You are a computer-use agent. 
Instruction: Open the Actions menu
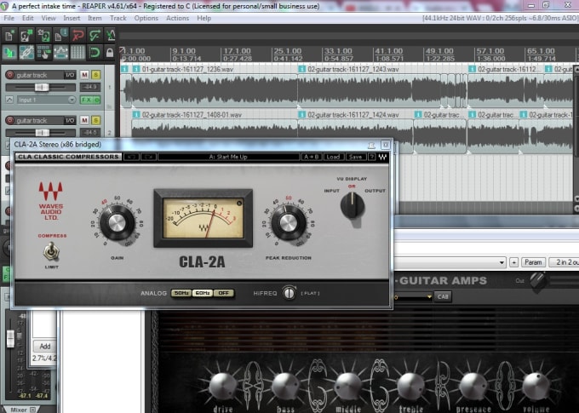[x=177, y=18]
